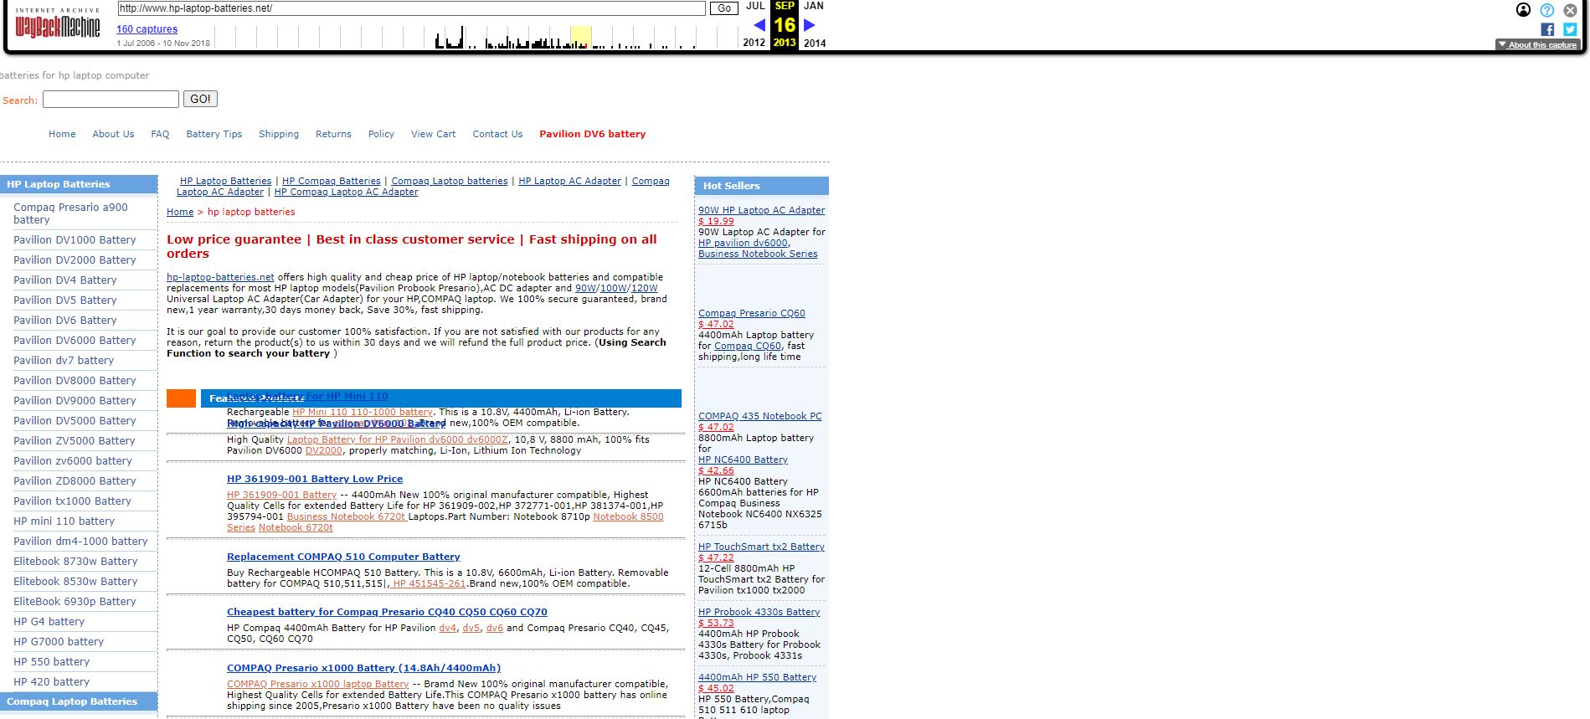Click the site search text box

(111, 100)
